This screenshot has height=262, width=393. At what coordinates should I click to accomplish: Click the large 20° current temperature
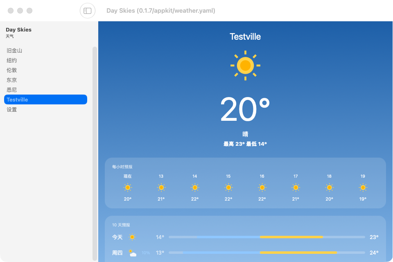tap(245, 109)
